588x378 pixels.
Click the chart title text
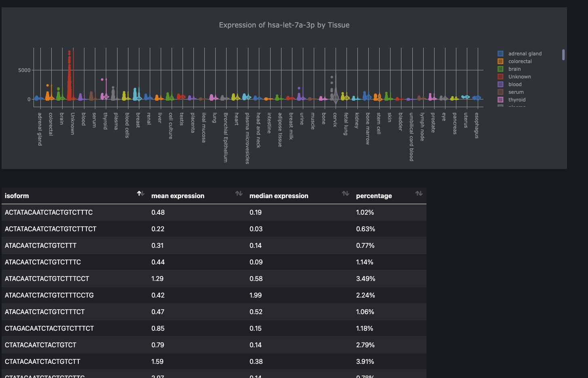(284, 25)
